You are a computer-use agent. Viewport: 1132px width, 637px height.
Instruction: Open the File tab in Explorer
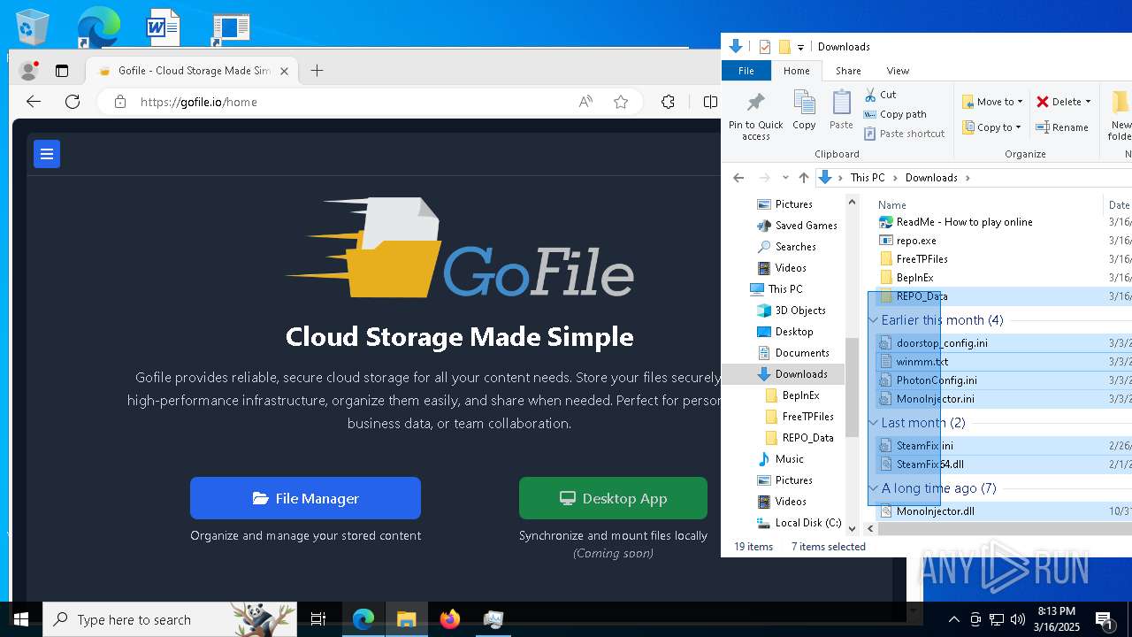[x=746, y=71]
